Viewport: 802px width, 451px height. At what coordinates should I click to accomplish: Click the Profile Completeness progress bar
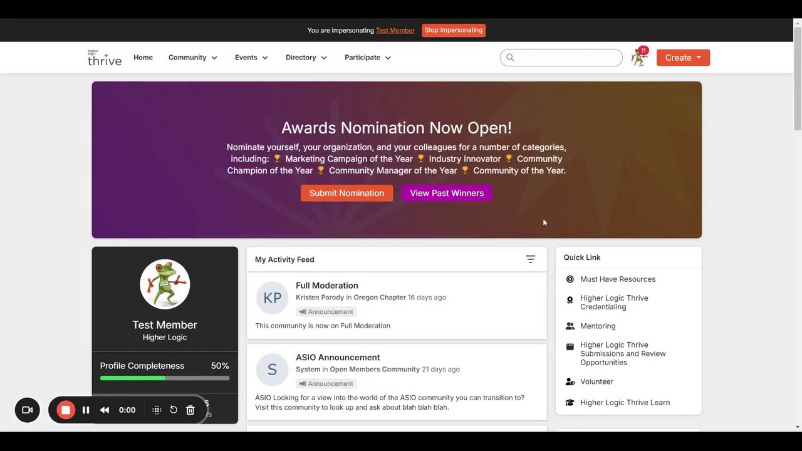tap(165, 378)
